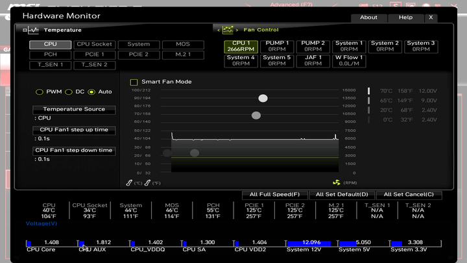467x263 pixels.
Task: Click CPU Core voltage bar
Action: (x=52, y=243)
